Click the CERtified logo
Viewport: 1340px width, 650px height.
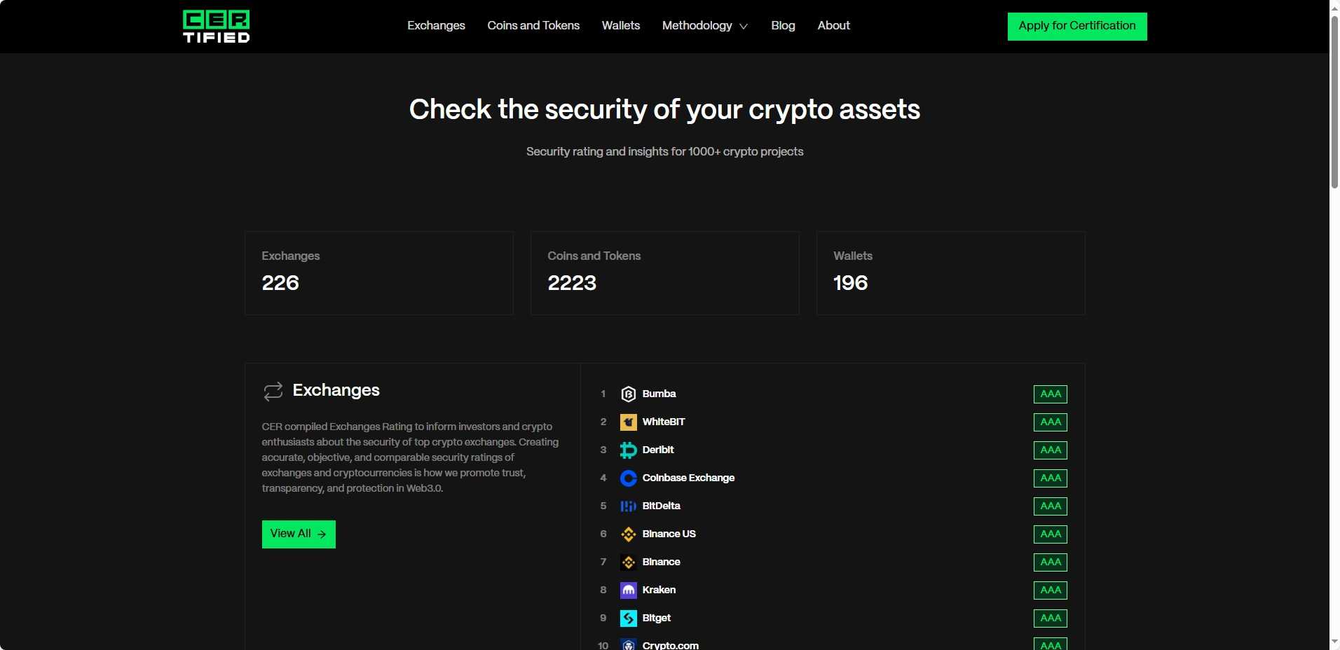pos(216,27)
